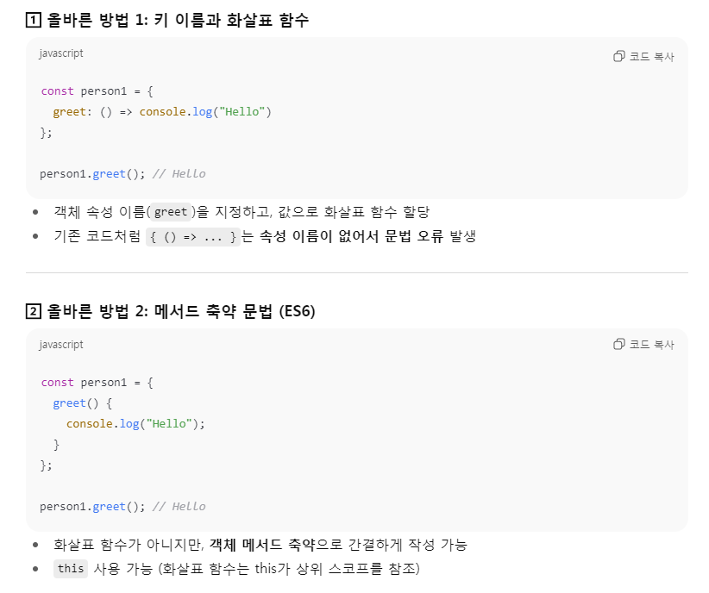Click the inline 'greet' code chip
The width and height of the screenshot is (709, 593).
pyautogui.click(x=171, y=212)
